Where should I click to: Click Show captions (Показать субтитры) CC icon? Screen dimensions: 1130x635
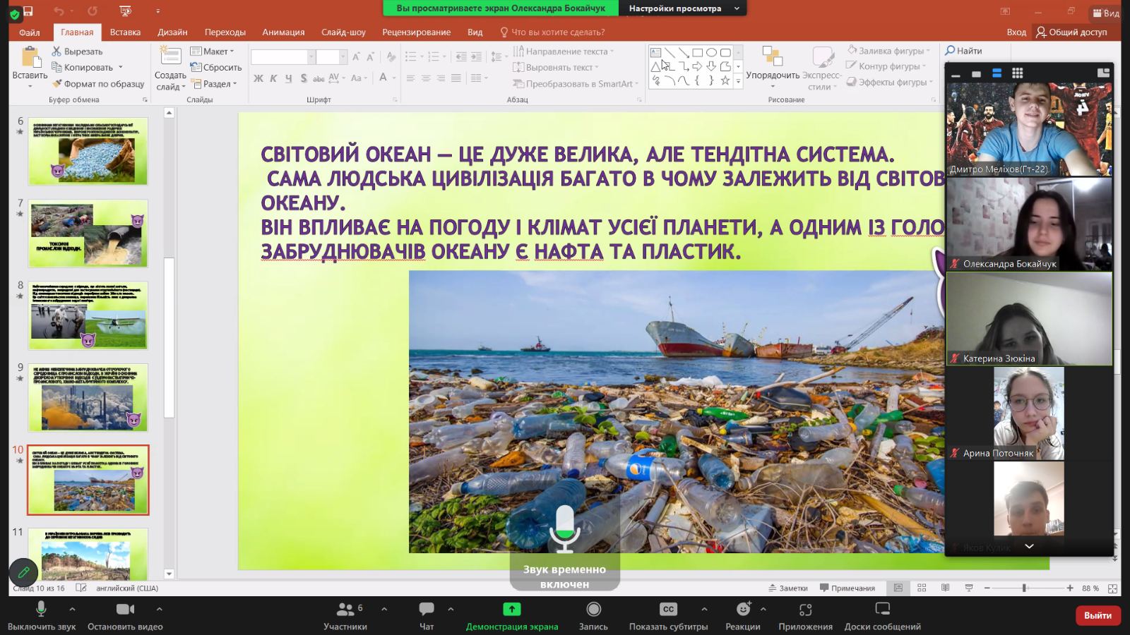click(x=668, y=609)
